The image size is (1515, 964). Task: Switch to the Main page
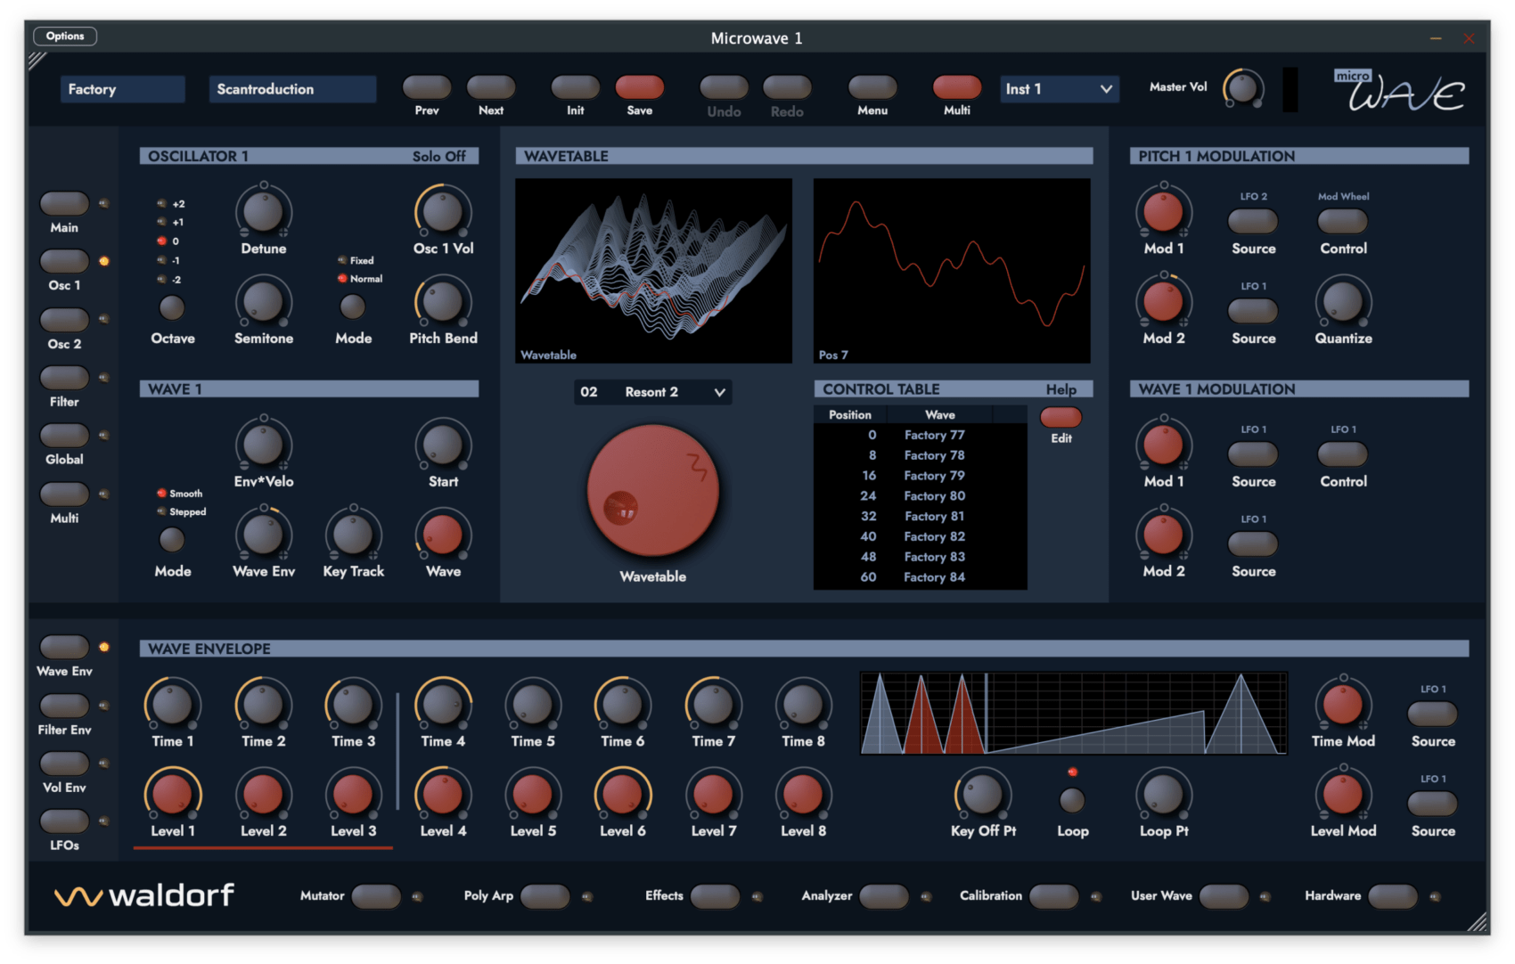coord(64,203)
